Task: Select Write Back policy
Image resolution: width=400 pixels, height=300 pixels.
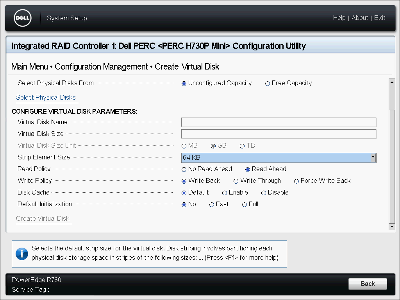Action: 184,181
